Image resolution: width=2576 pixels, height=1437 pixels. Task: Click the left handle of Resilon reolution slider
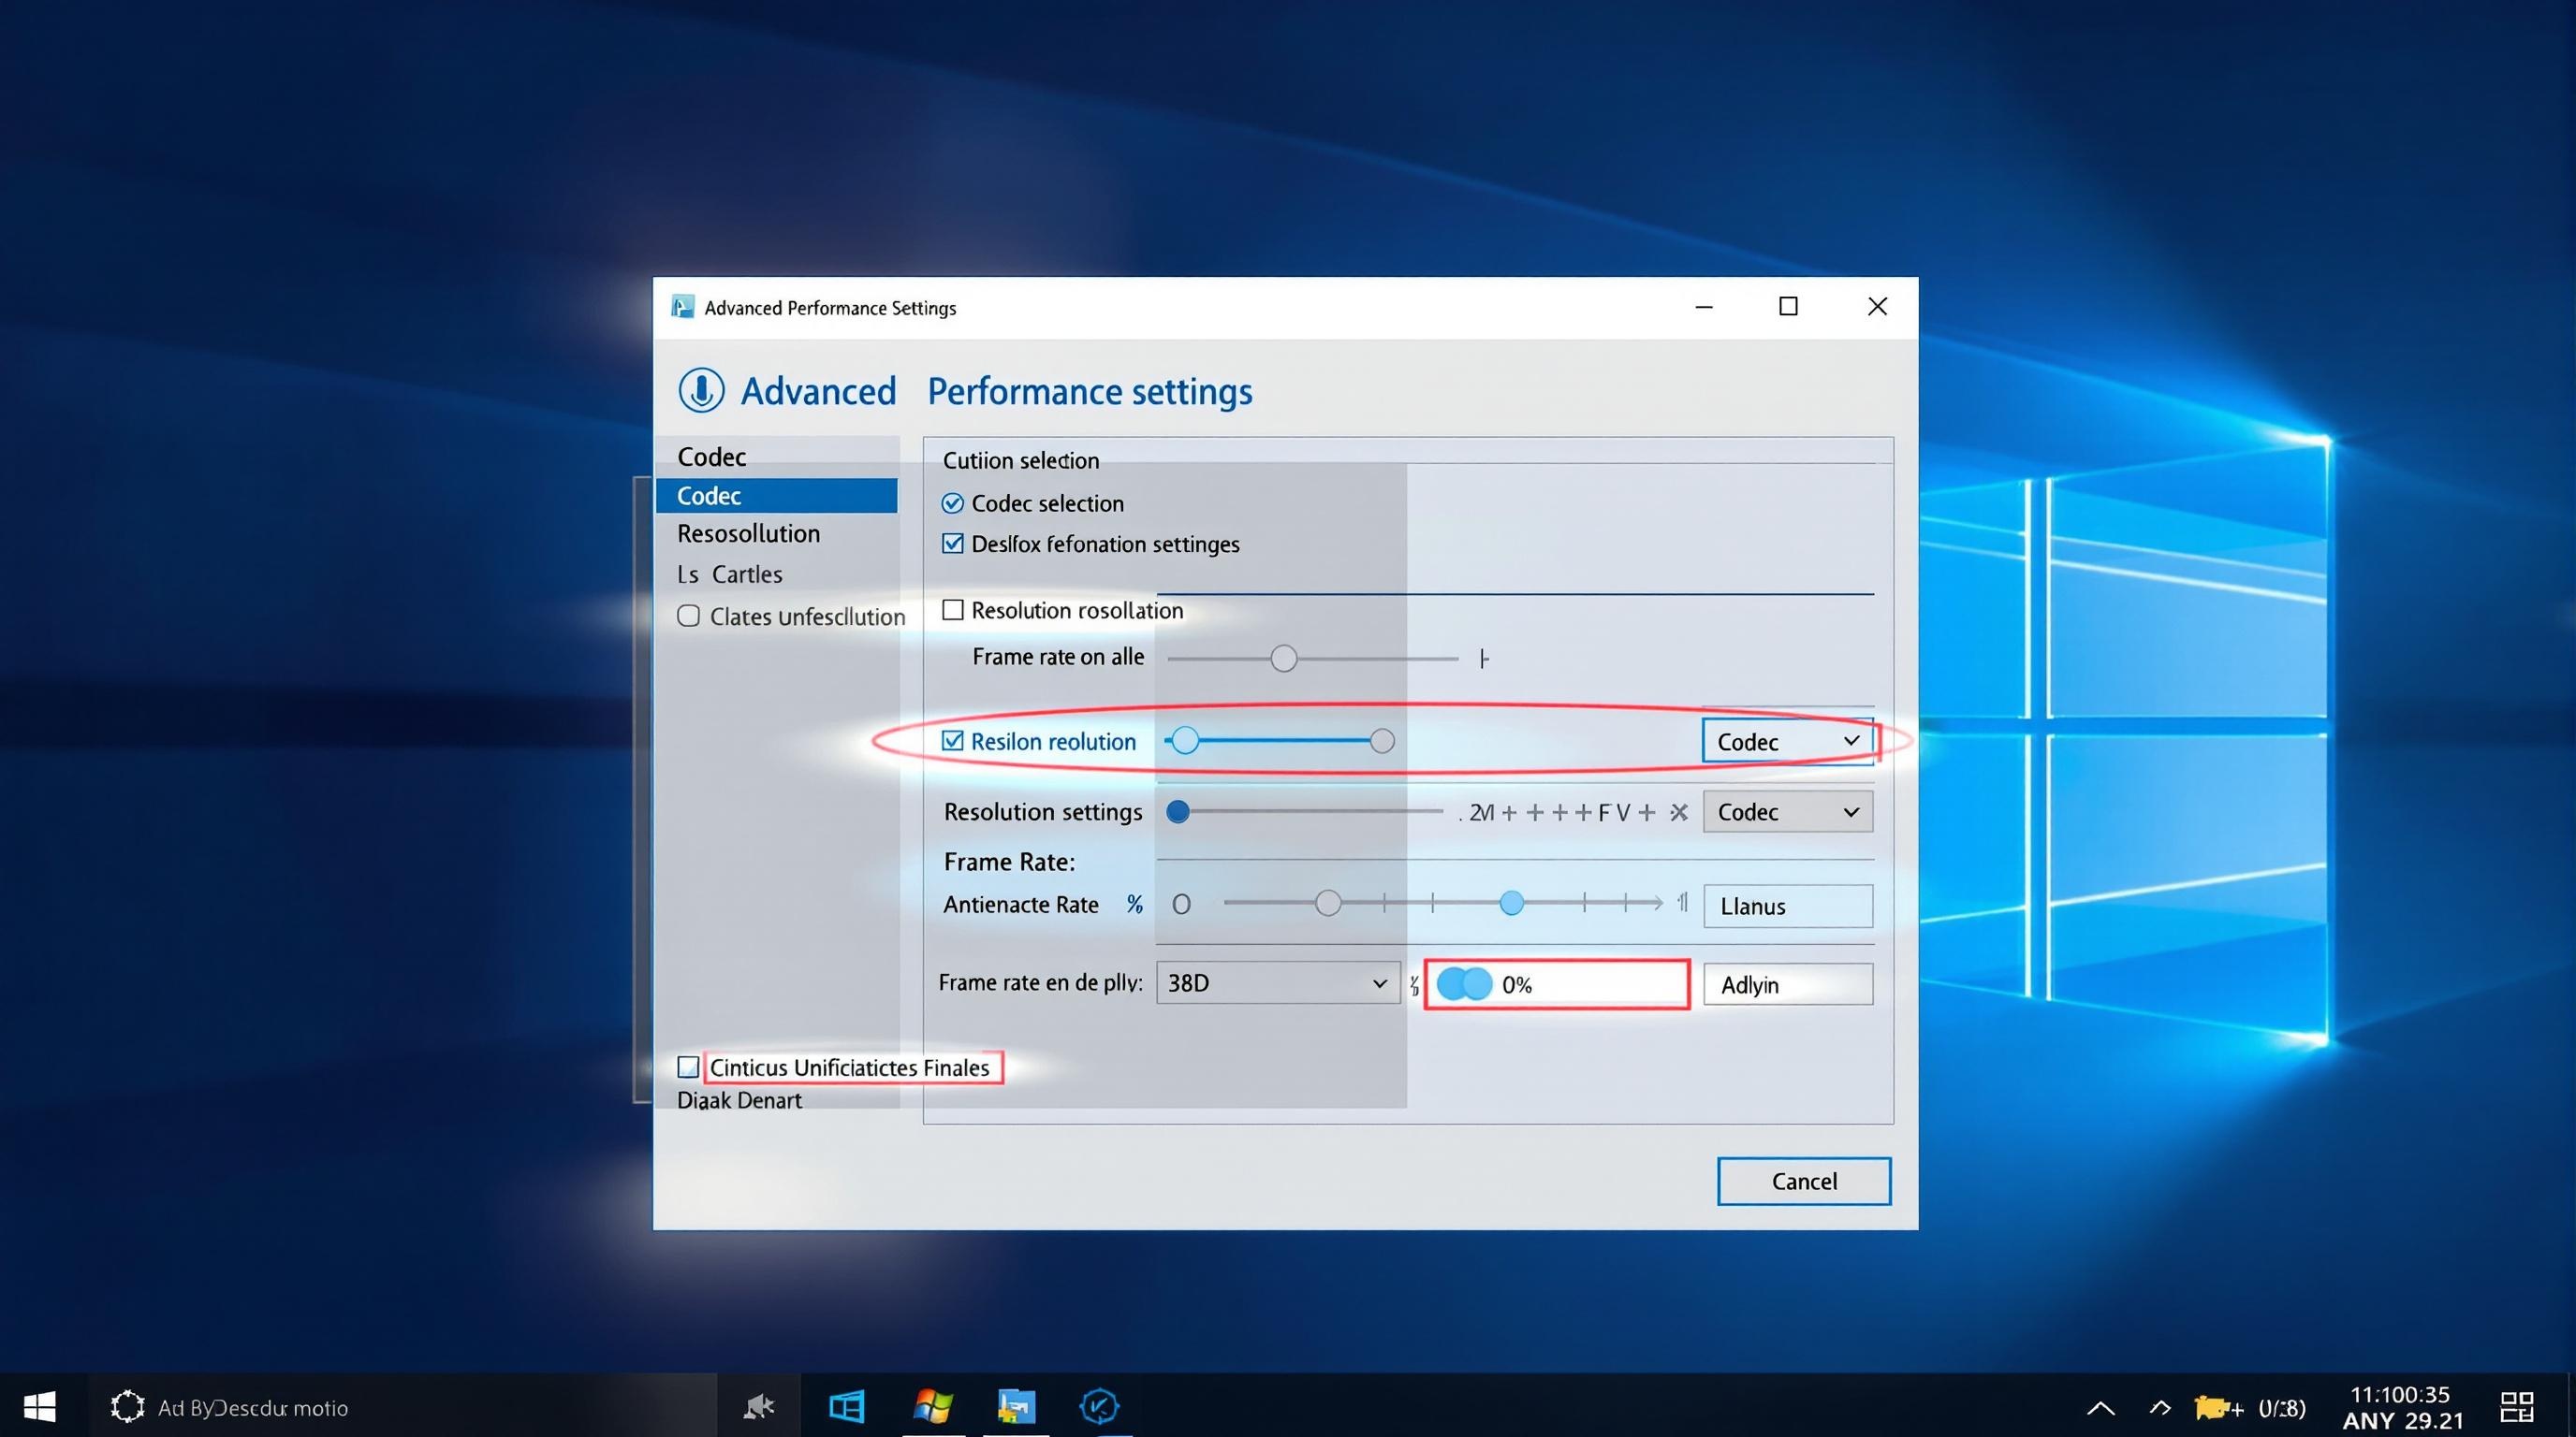click(x=1185, y=740)
